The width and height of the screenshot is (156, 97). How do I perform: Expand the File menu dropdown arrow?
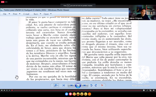pyautogui.click(x=9, y=14)
